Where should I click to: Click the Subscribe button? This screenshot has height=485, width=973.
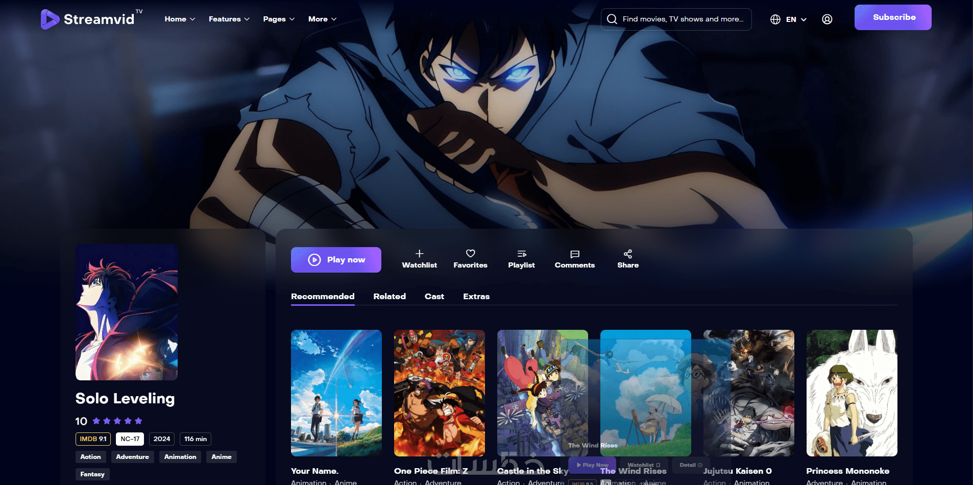tap(893, 17)
